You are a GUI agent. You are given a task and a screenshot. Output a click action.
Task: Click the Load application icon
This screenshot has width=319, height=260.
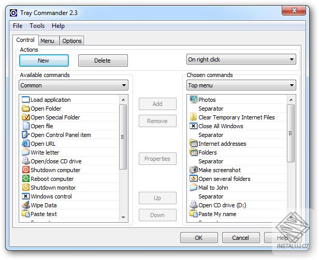tap(26, 100)
